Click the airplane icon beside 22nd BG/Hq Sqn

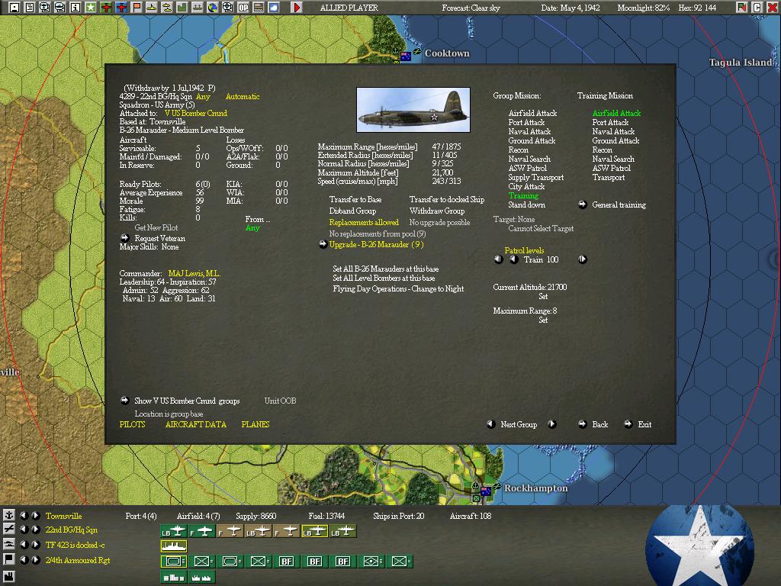click(x=9, y=530)
